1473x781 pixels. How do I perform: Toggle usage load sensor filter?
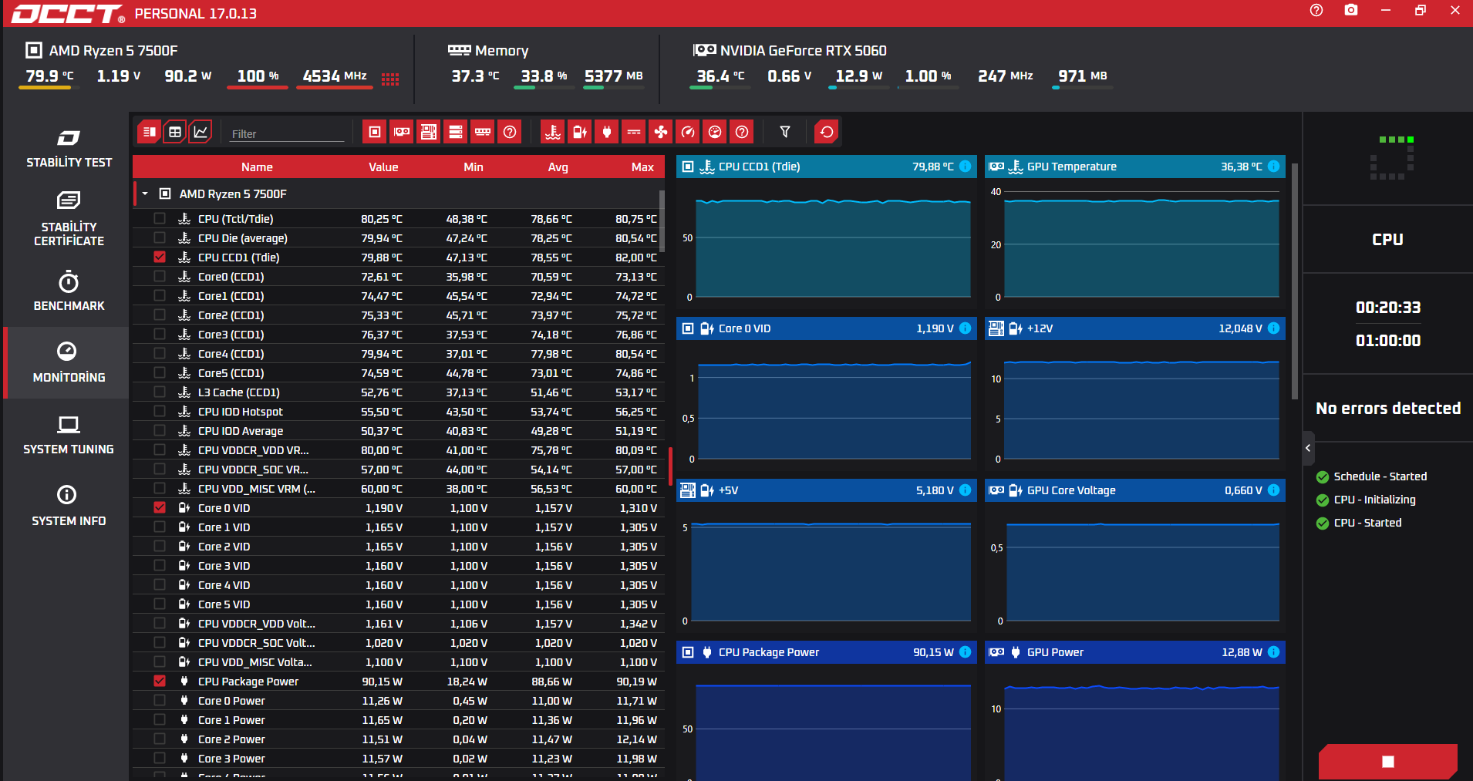coord(715,132)
